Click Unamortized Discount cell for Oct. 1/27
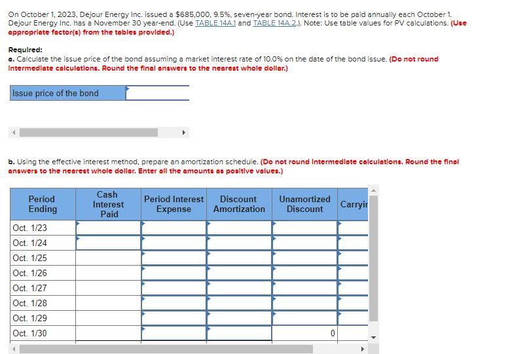Image resolution: width=531 pixels, height=354 pixels. [x=304, y=288]
